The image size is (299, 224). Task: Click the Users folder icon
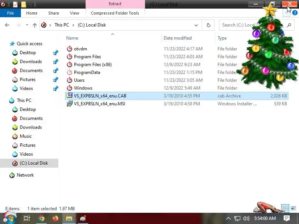[x=70, y=80]
